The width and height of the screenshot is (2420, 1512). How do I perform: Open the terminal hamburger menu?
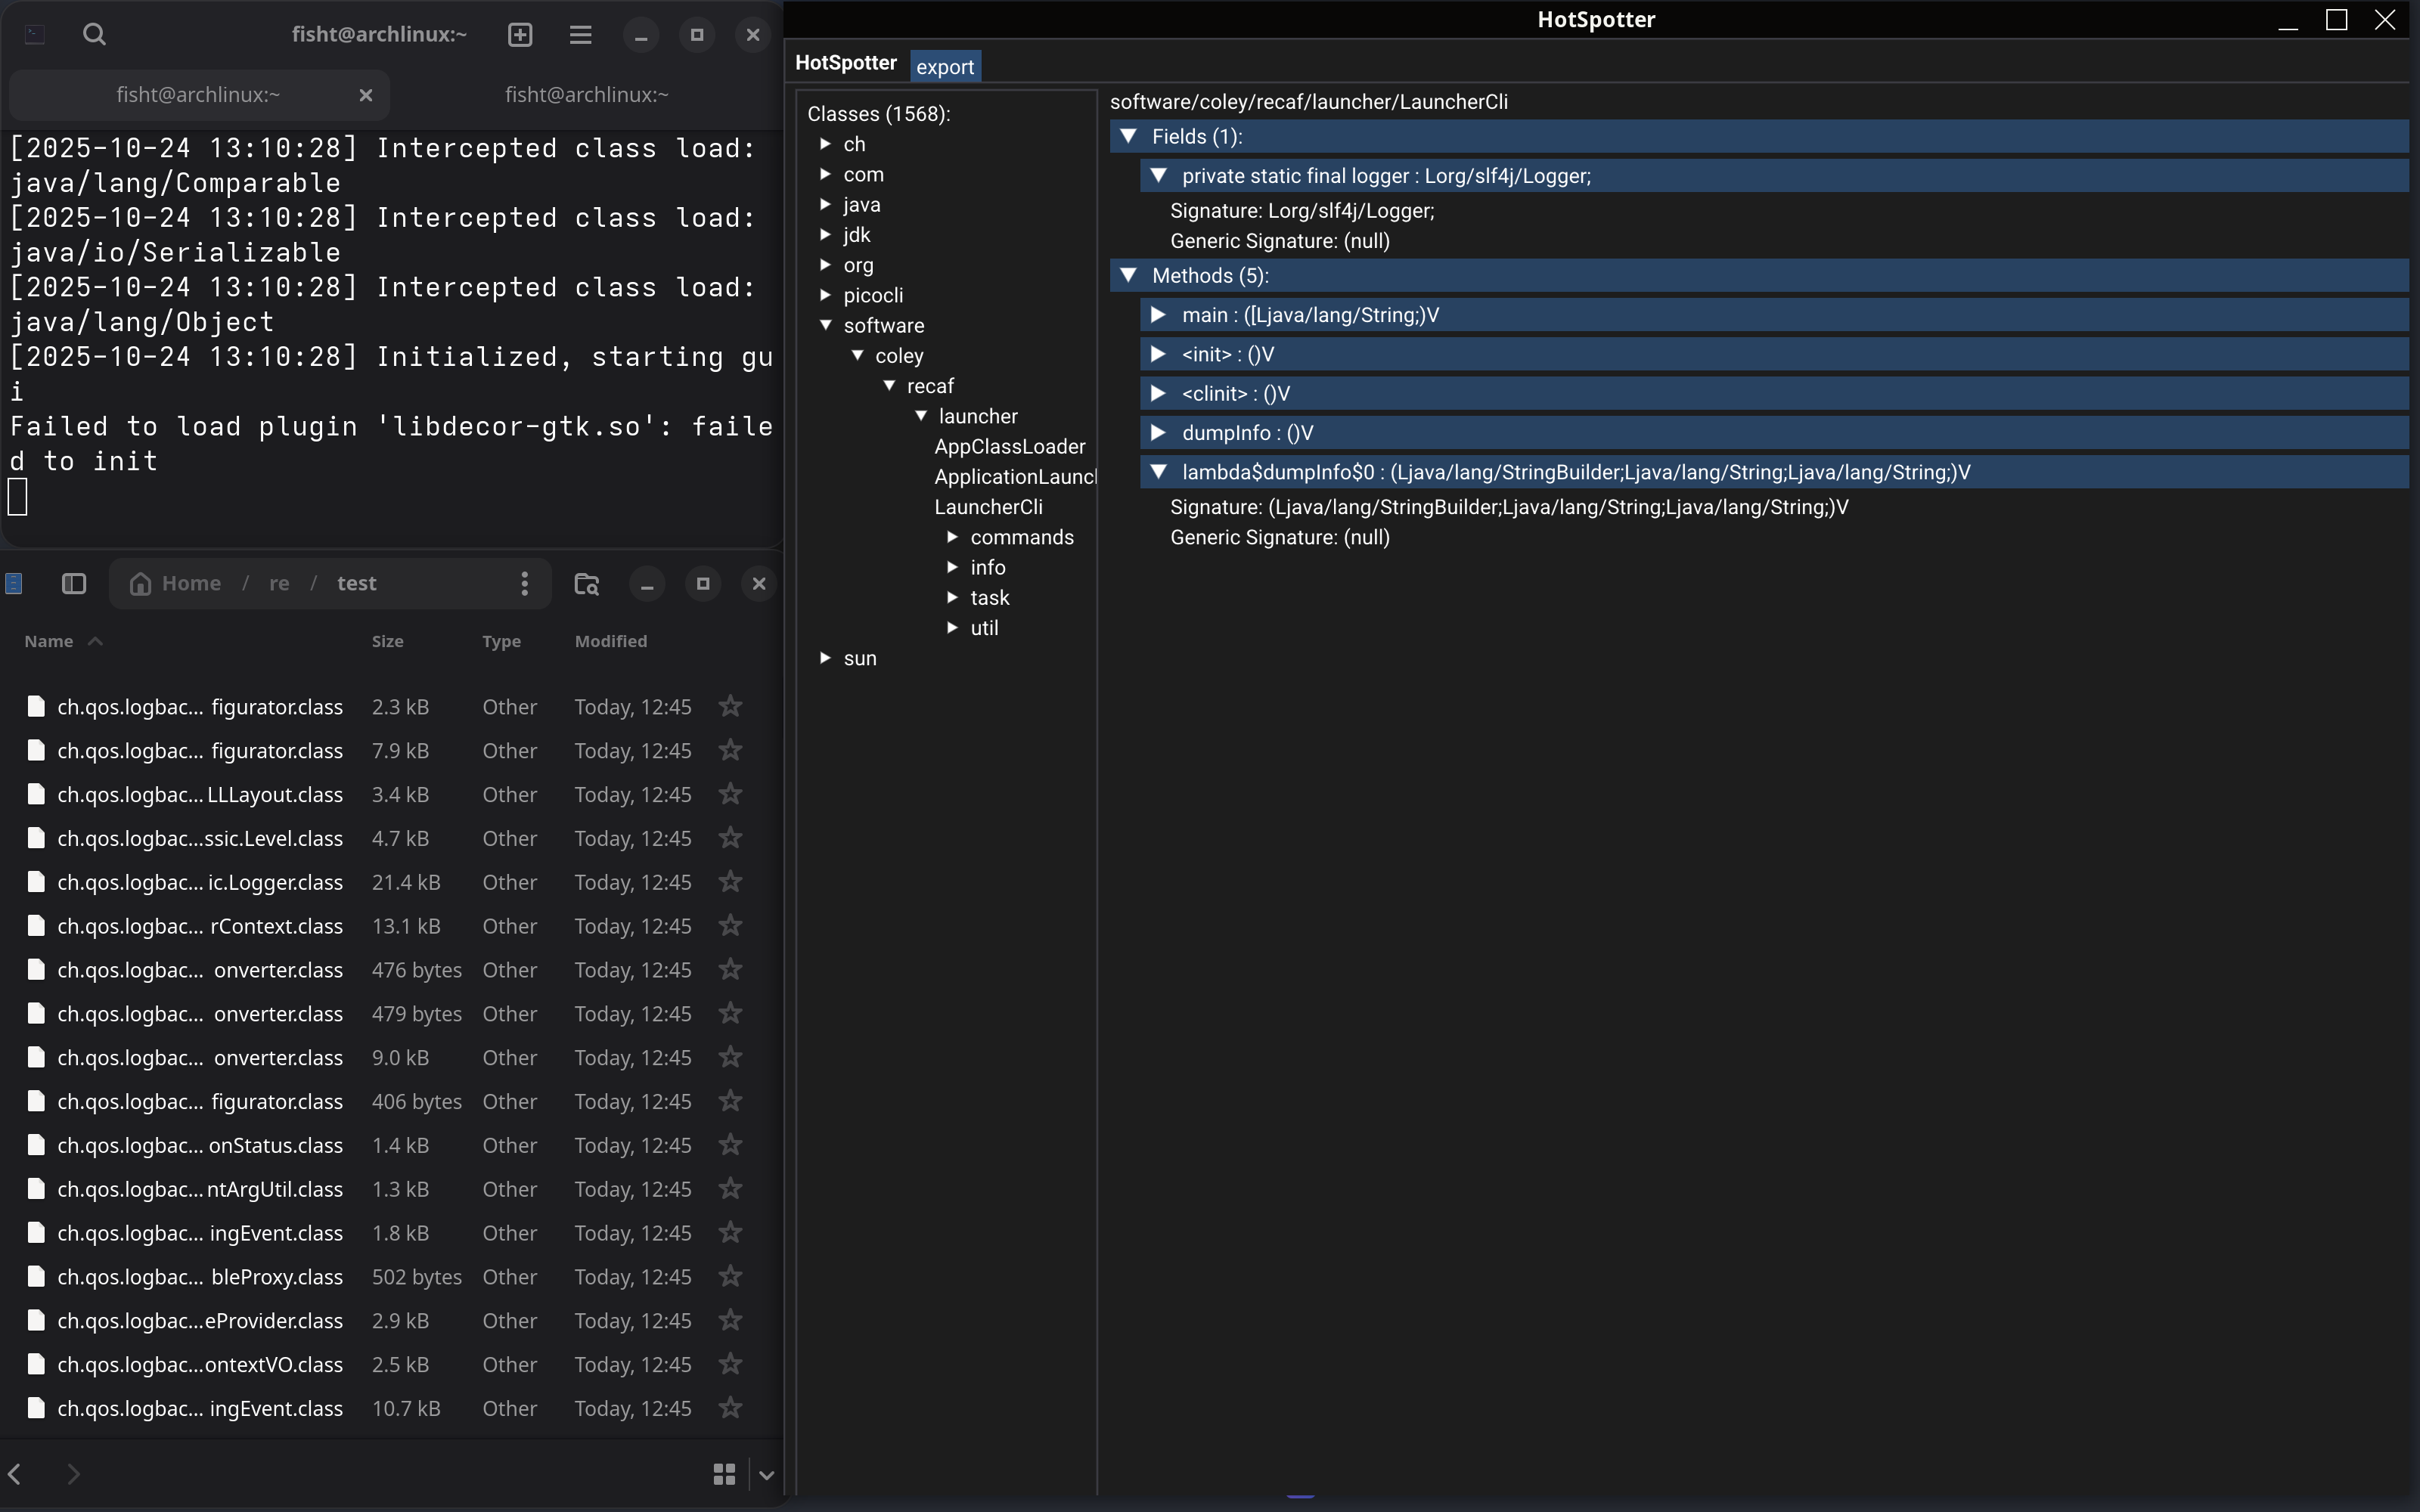click(x=580, y=35)
